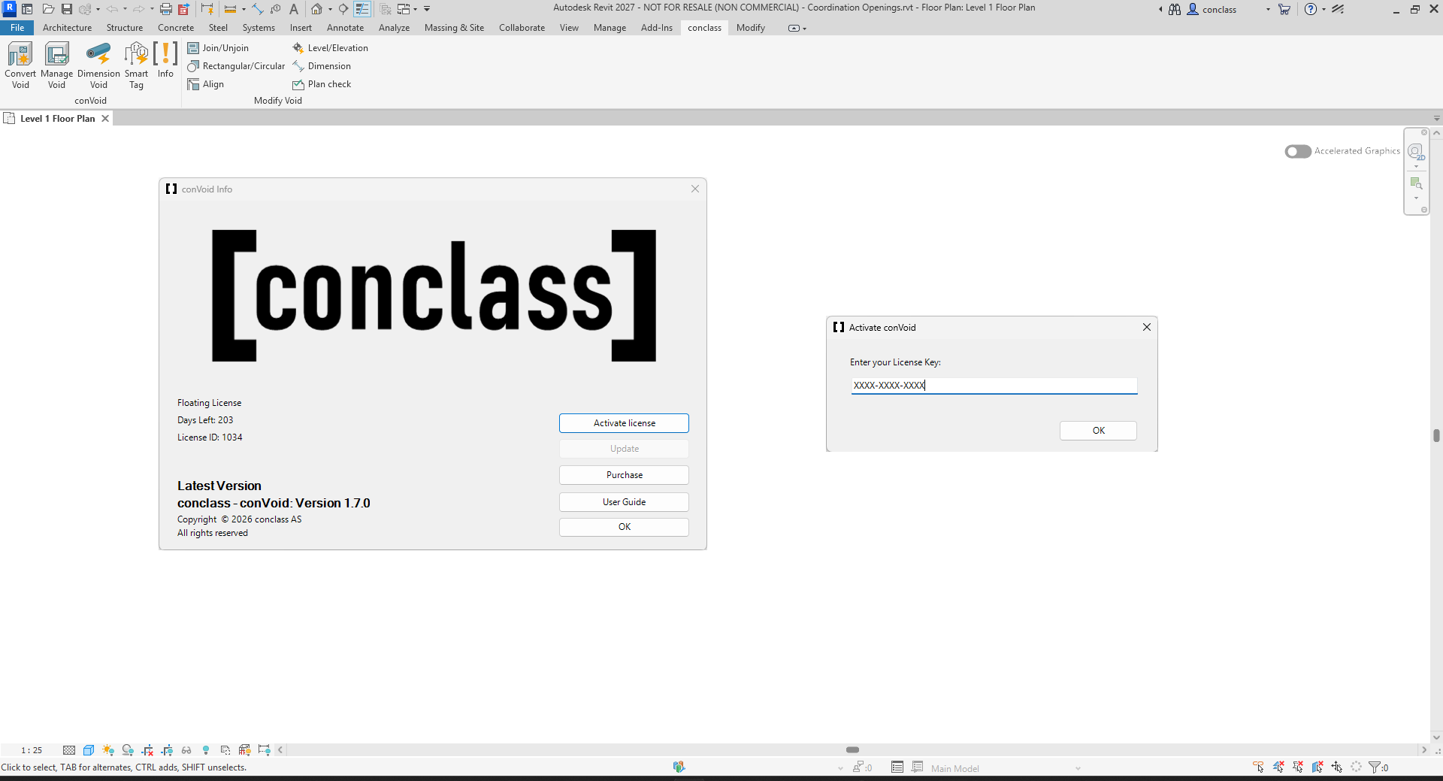Toggle Show Crop Region in view bar
The image size is (1443, 781).
pos(167,750)
